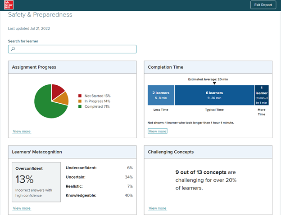Viewport: 281px width, 215px height.
Task: Click the More Time label
Action: [x=262, y=112]
